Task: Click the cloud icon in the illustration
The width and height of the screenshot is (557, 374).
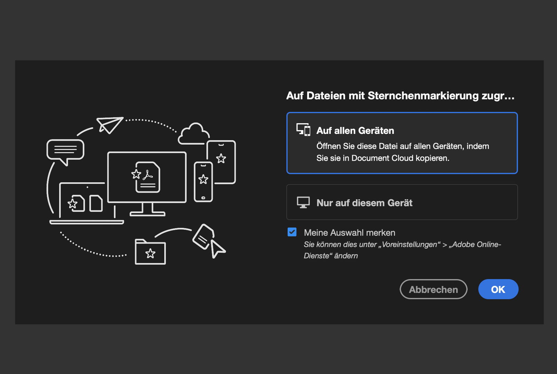Action: pos(193,134)
